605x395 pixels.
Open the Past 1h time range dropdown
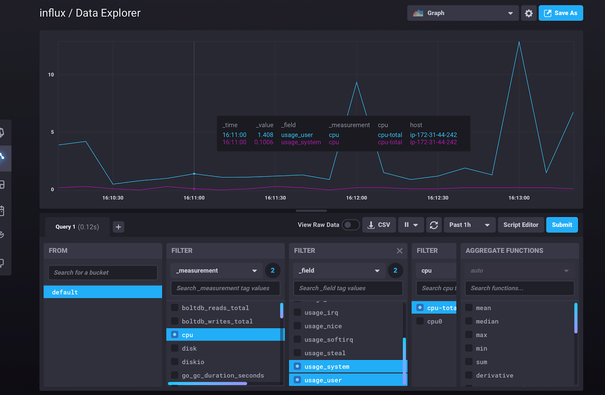(469, 225)
